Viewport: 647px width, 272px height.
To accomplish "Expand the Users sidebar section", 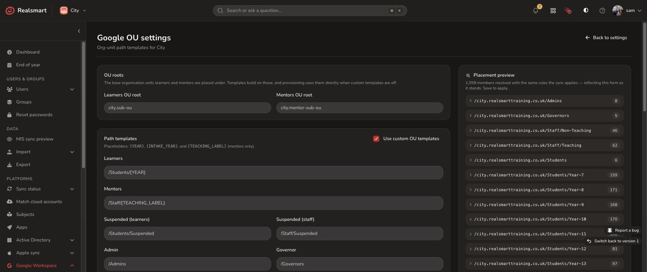I will (72, 89).
